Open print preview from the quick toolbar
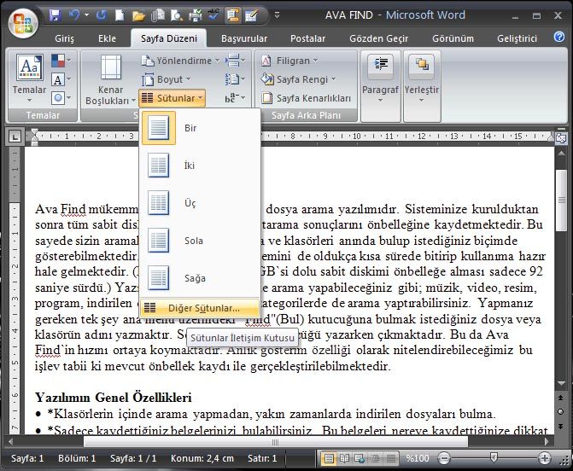The height and width of the screenshot is (471, 573). [x=177, y=15]
